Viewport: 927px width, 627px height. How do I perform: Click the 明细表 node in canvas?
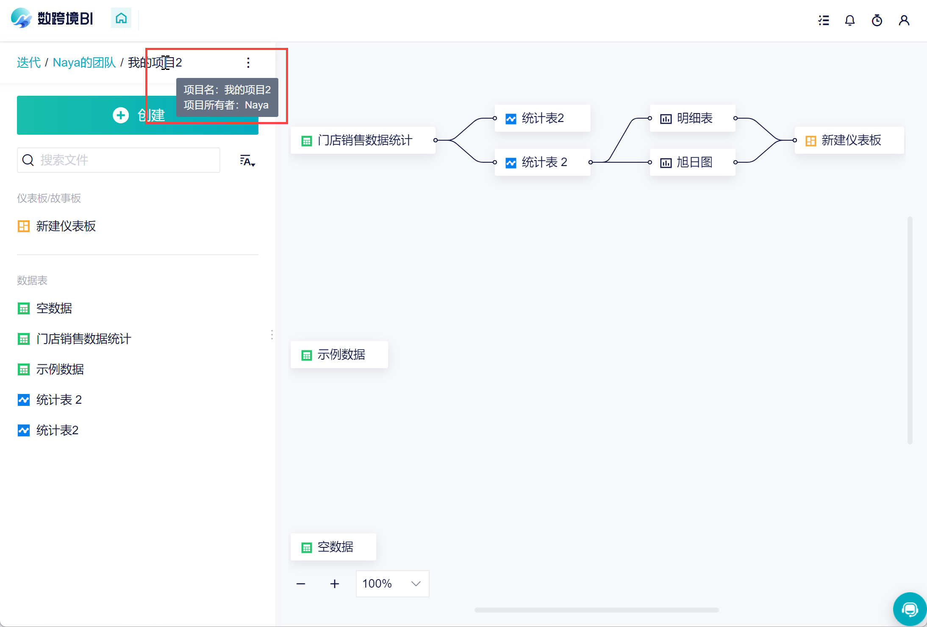[x=693, y=118]
